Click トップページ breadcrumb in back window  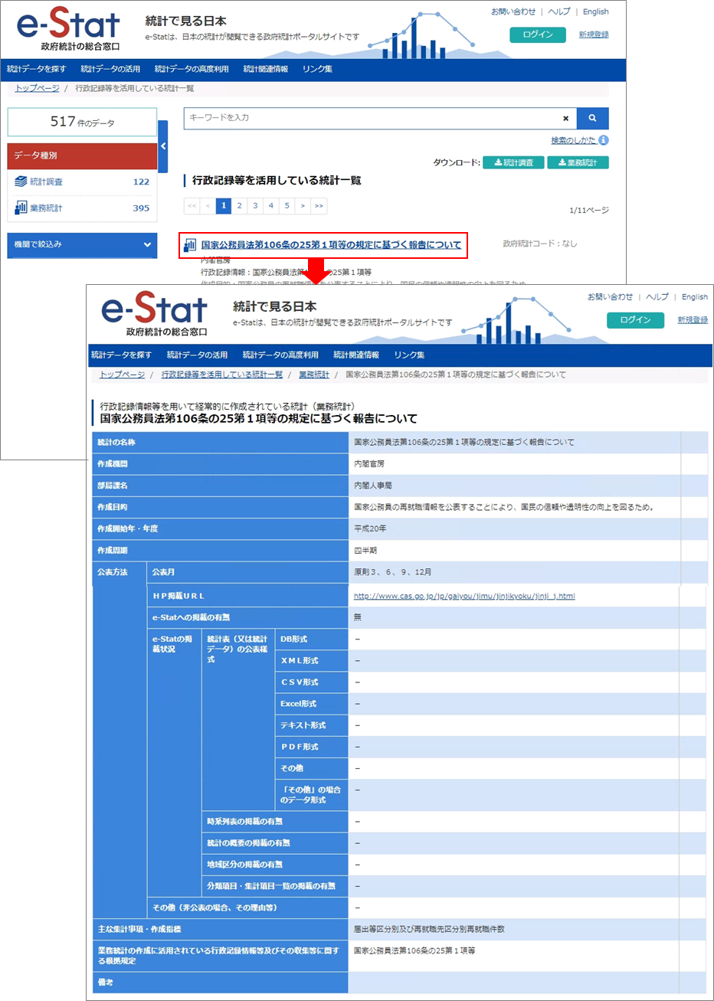coord(37,88)
